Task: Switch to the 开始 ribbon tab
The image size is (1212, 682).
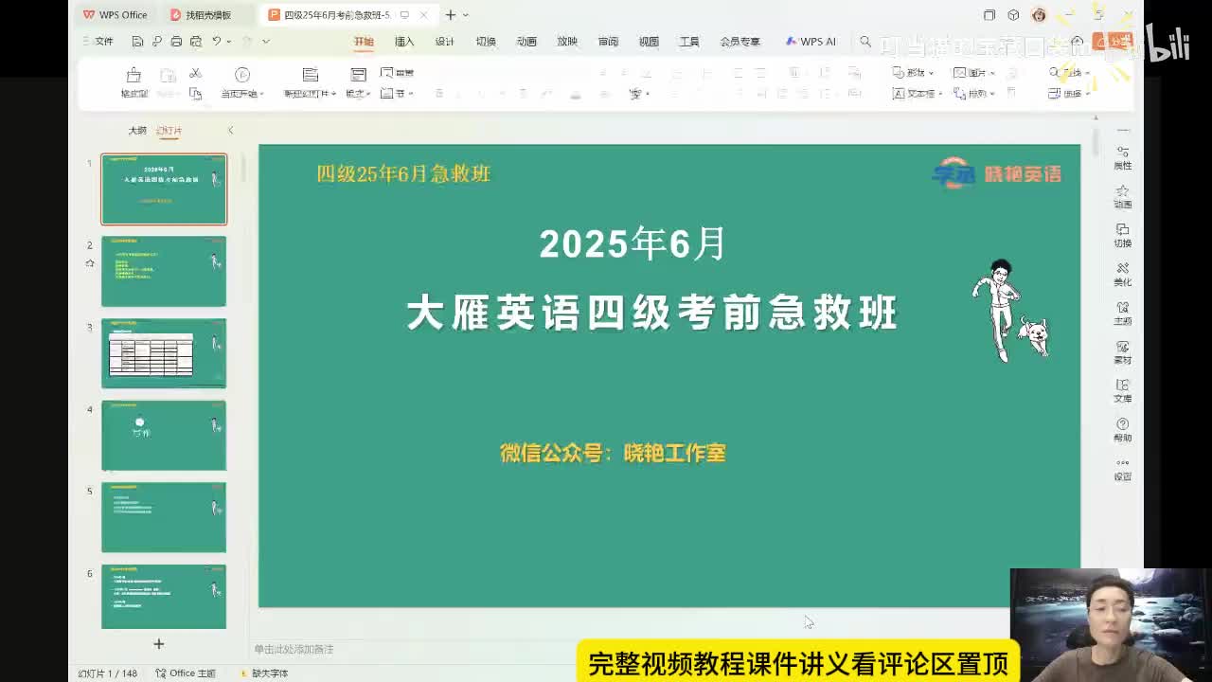Action: (364, 42)
